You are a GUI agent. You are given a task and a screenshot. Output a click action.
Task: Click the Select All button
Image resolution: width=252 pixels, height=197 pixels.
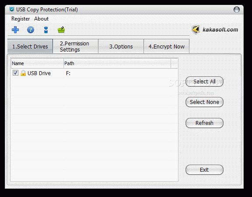click(x=204, y=82)
